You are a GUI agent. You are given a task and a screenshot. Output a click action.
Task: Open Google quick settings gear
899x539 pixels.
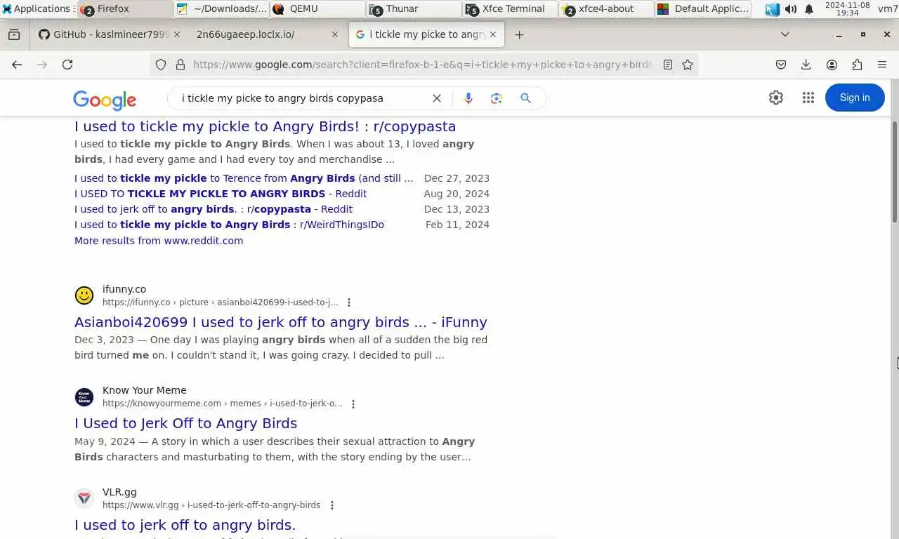click(x=776, y=98)
